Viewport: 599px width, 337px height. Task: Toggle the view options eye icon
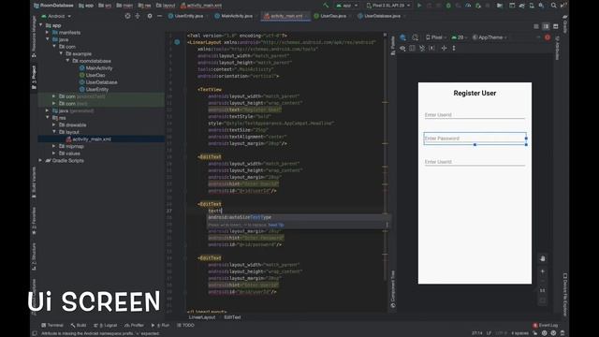tap(402, 48)
